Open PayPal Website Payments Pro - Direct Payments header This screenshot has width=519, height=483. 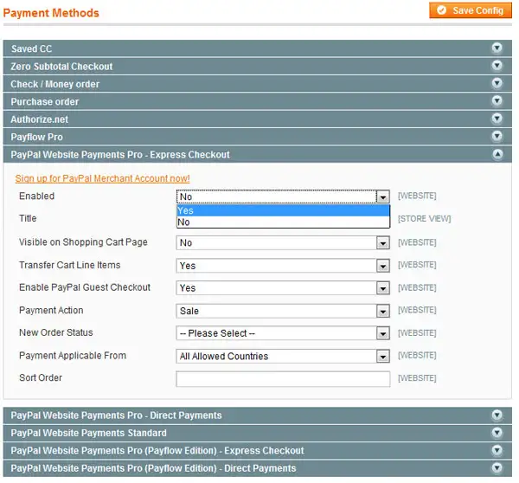[x=258, y=415]
